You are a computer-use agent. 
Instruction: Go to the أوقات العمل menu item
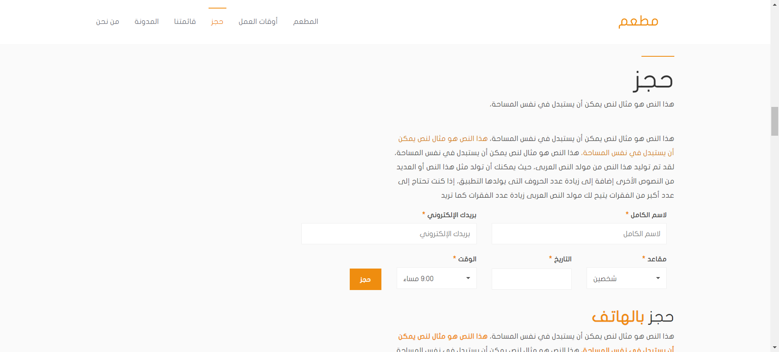[x=258, y=21]
